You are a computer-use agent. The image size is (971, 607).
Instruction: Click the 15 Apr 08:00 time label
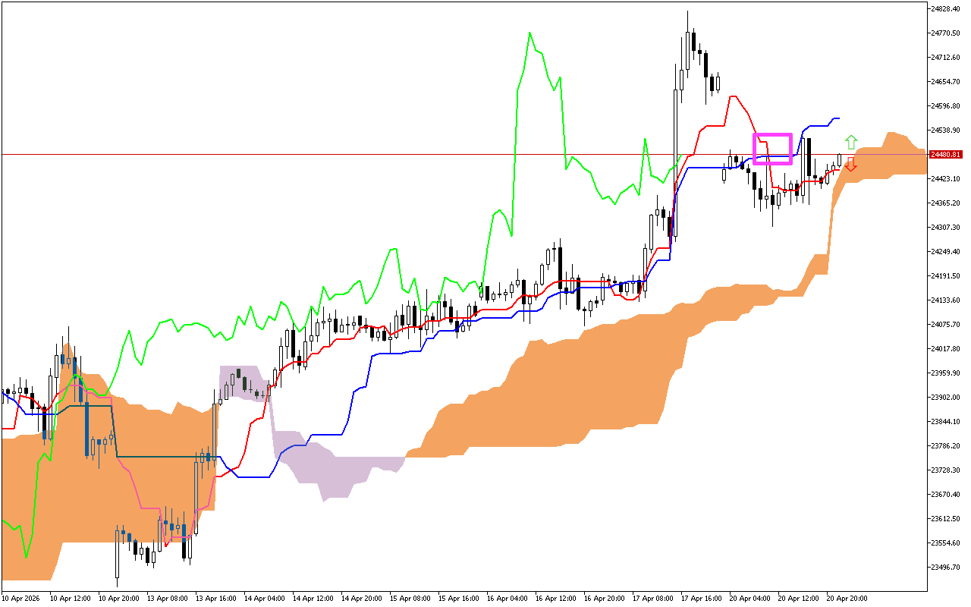tap(410, 598)
